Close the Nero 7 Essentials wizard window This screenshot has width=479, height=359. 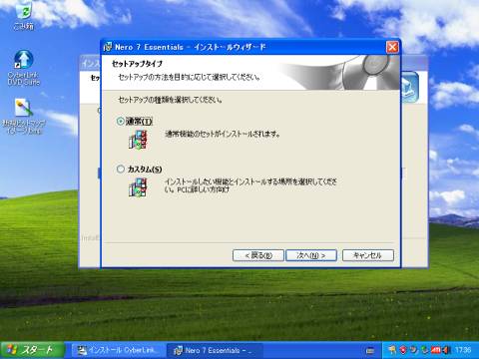point(392,47)
